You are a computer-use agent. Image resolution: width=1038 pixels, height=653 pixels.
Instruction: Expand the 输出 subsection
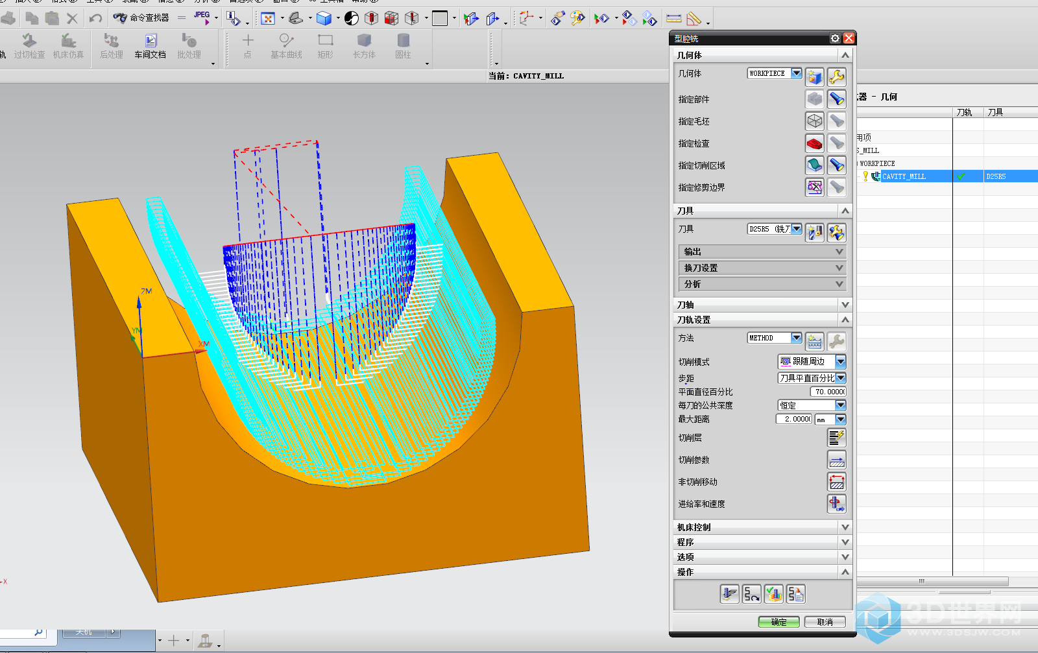coord(762,252)
